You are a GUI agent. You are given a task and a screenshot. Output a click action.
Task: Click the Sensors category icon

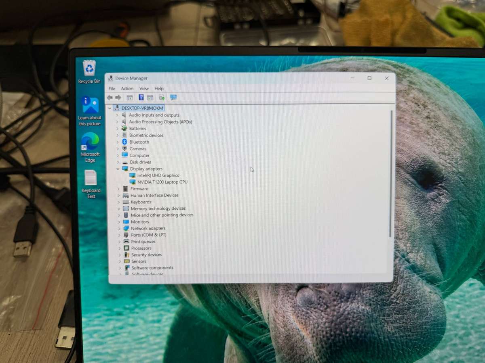point(127,261)
